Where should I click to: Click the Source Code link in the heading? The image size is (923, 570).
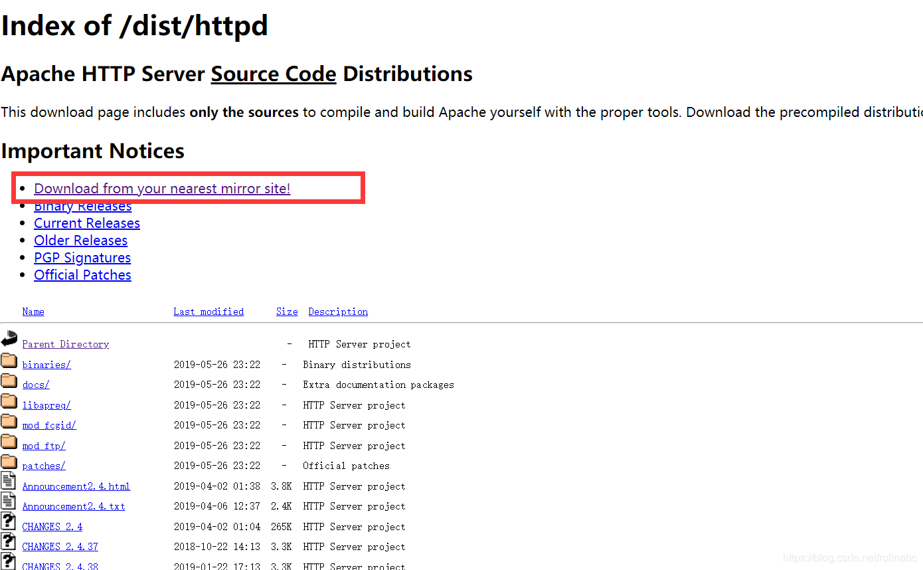coord(274,74)
